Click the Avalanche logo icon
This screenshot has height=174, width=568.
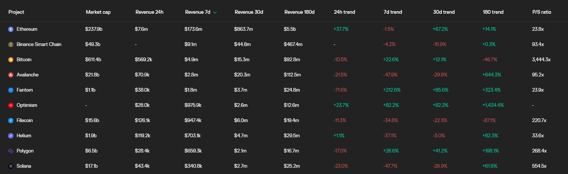[11, 75]
